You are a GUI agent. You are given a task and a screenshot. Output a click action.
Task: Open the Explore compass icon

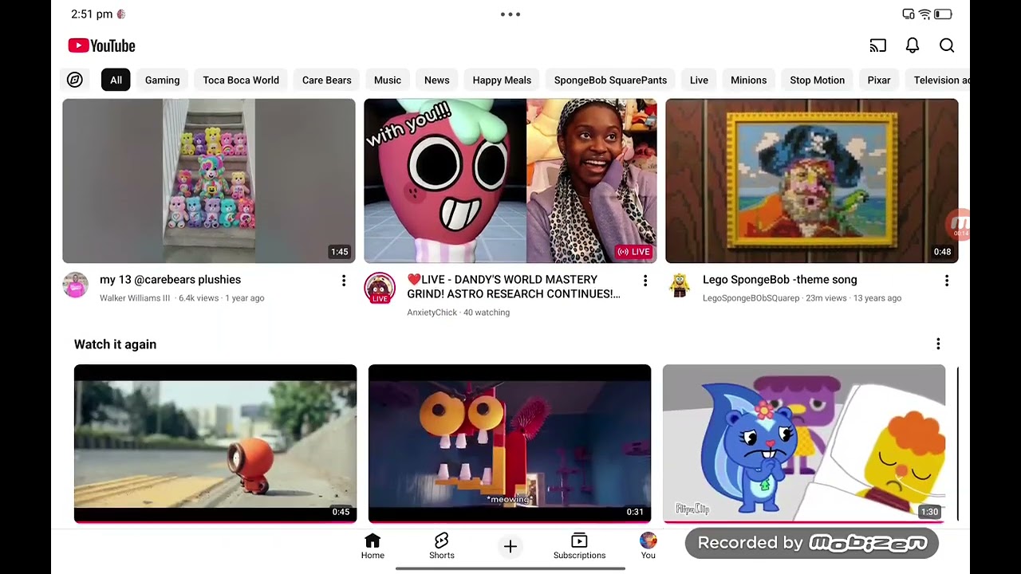(x=75, y=80)
